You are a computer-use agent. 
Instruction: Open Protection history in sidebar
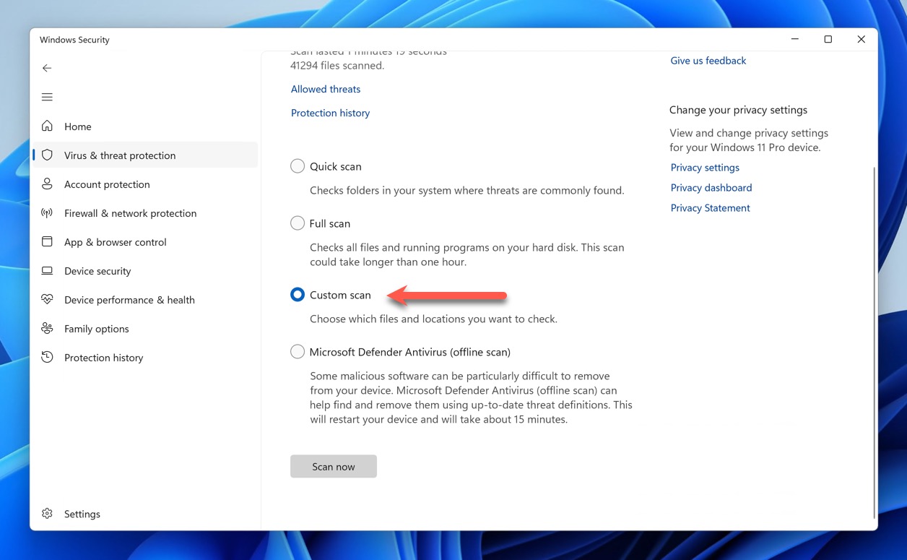pyautogui.click(x=145, y=358)
